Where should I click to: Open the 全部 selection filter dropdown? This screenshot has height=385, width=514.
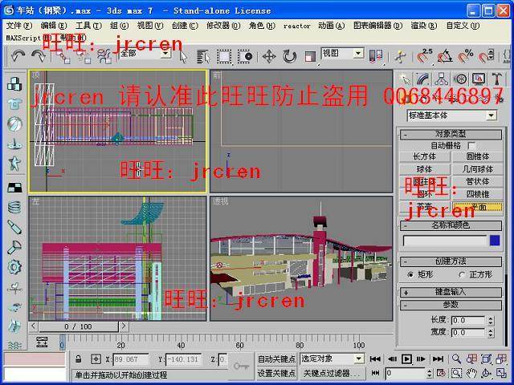[145, 54]
